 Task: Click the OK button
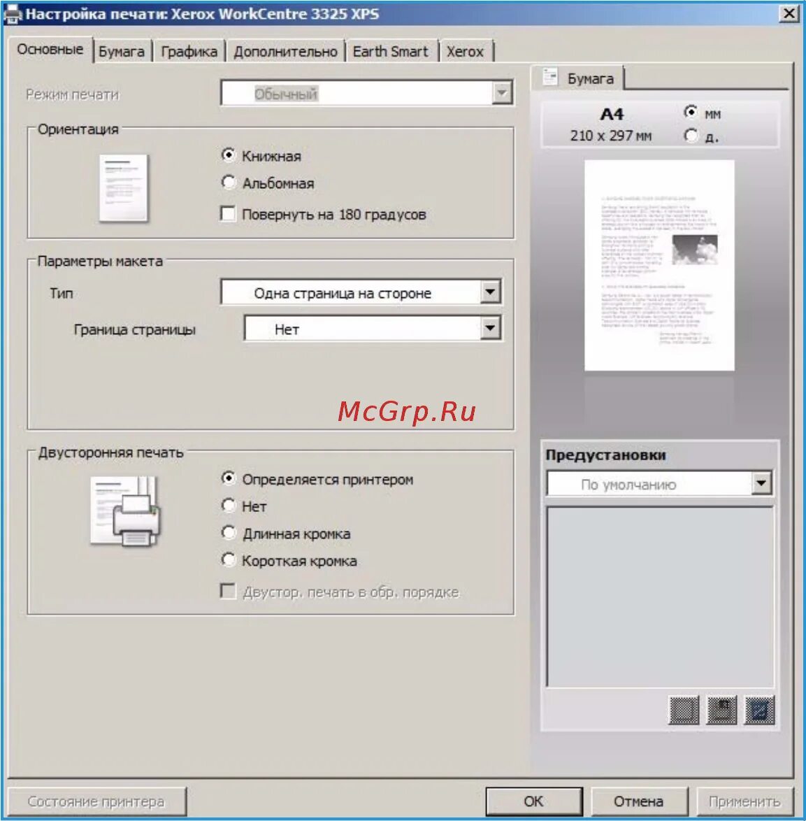coord(534,801)
